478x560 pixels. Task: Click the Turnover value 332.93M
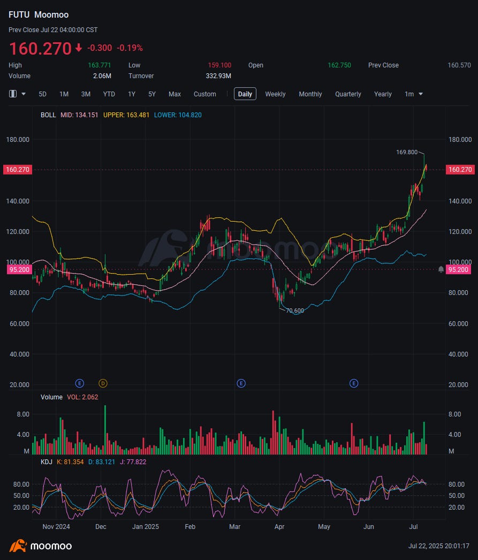coord(218,75)
